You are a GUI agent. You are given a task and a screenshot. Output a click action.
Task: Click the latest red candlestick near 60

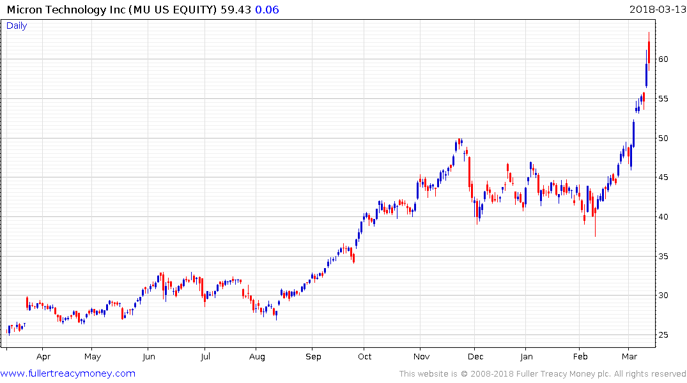click(649, 52)
